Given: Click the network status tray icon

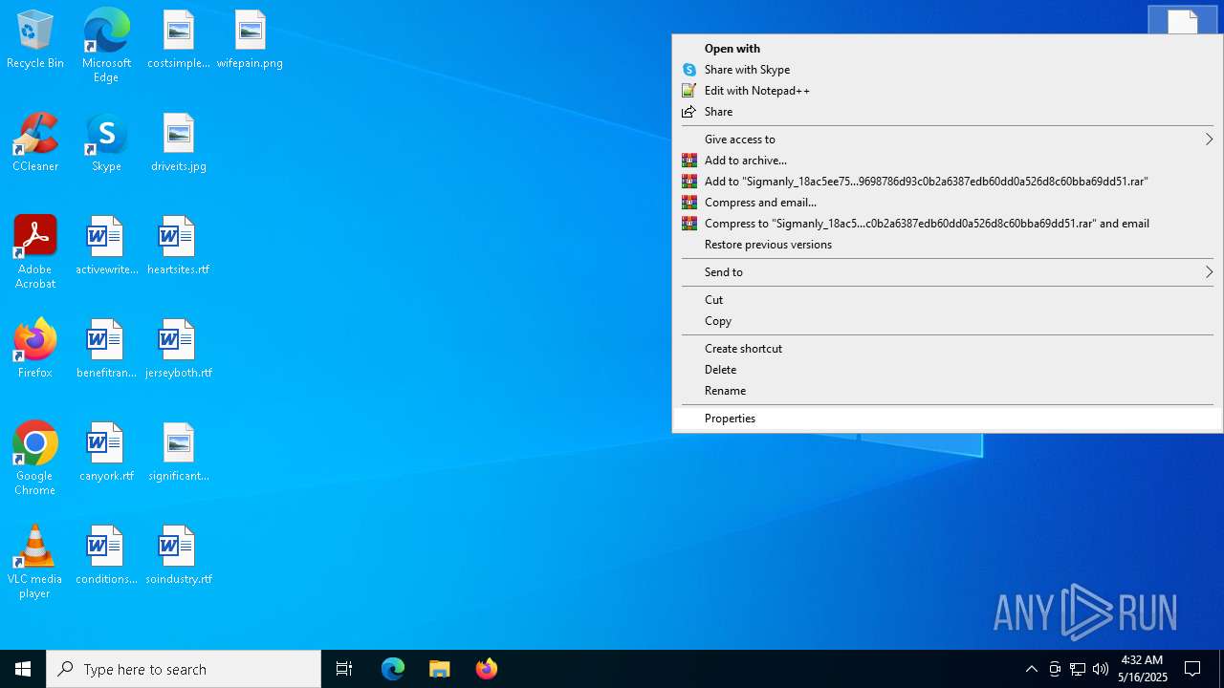Looking at the screenshot, I should pos(1078,669).
